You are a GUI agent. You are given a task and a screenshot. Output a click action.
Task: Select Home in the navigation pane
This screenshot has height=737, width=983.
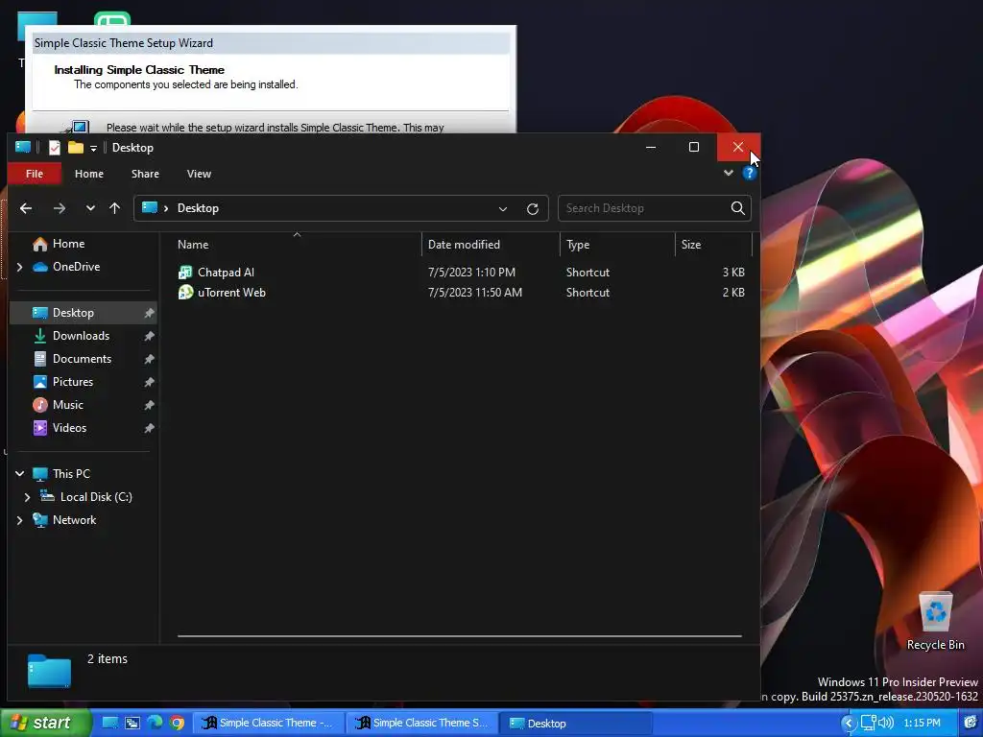click(68, 244)
